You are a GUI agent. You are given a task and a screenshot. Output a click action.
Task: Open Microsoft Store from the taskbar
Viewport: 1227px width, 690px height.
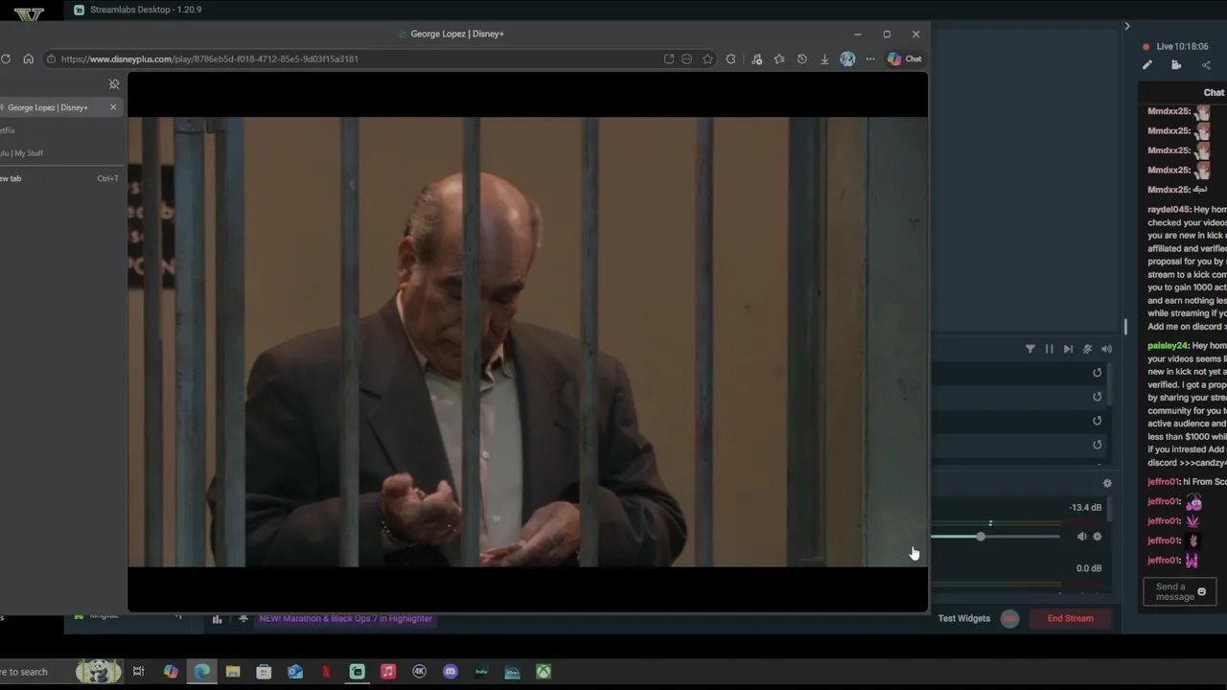(x=264, y=672)
